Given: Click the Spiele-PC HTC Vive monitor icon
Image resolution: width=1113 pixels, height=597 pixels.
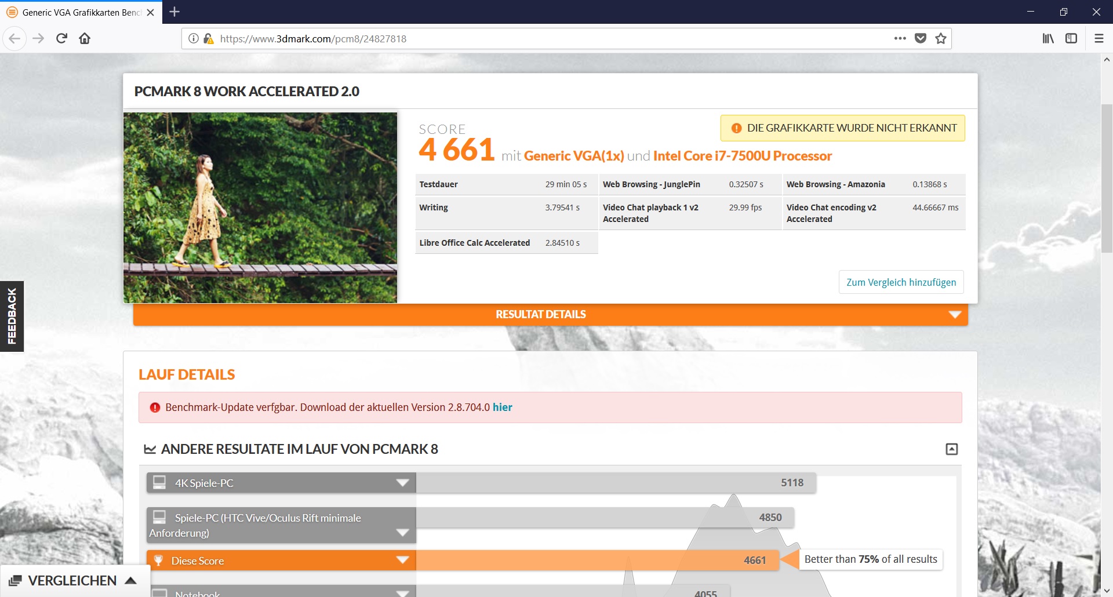Looking at the screenshot, I should coord(159,517).
